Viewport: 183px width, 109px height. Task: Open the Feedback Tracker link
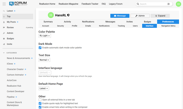click(x=90, y=4)
